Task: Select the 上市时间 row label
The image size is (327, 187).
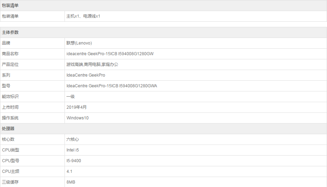Action: [10, 107]
